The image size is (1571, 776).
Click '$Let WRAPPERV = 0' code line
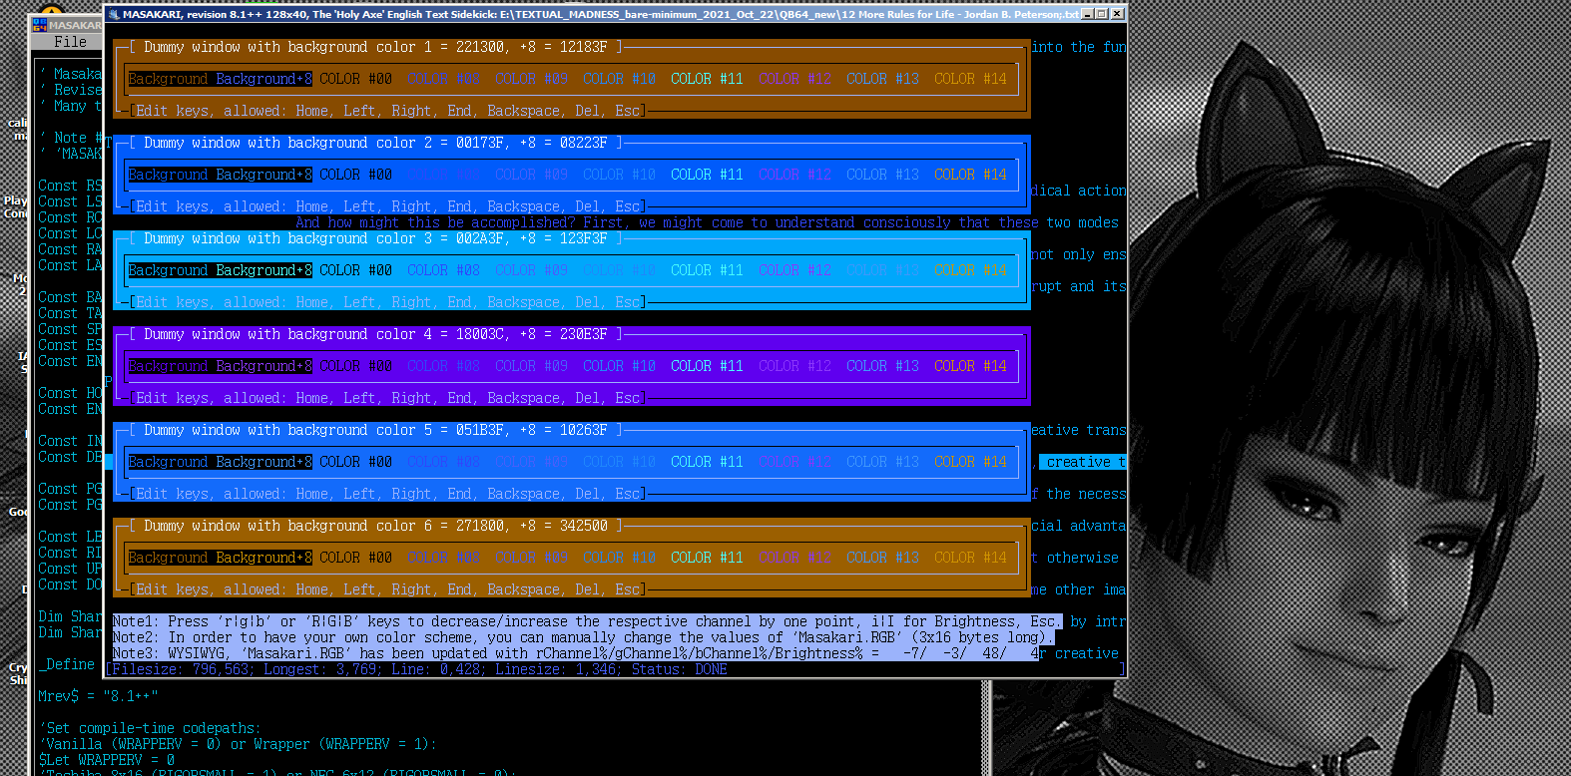[106, 760]
